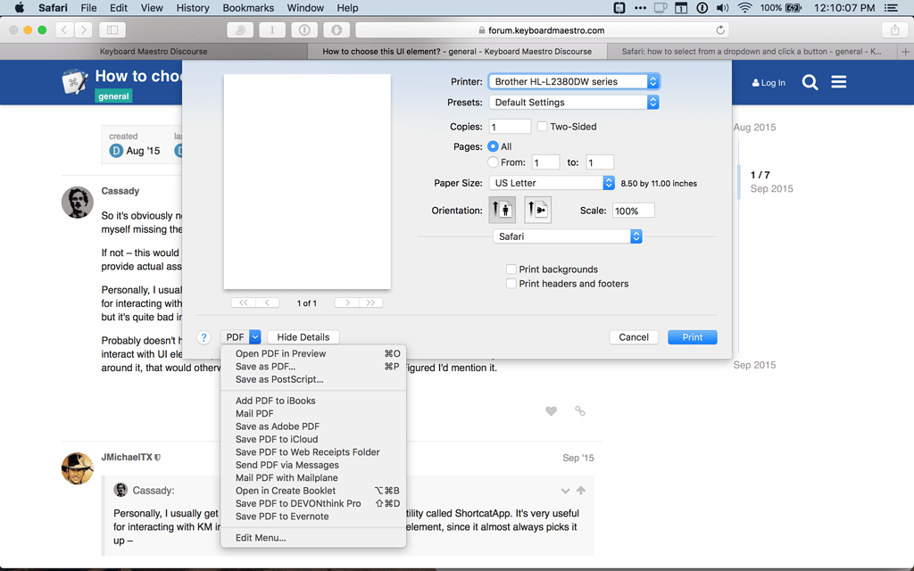
Task: Select portrait orientation icon
Action: 502,211
